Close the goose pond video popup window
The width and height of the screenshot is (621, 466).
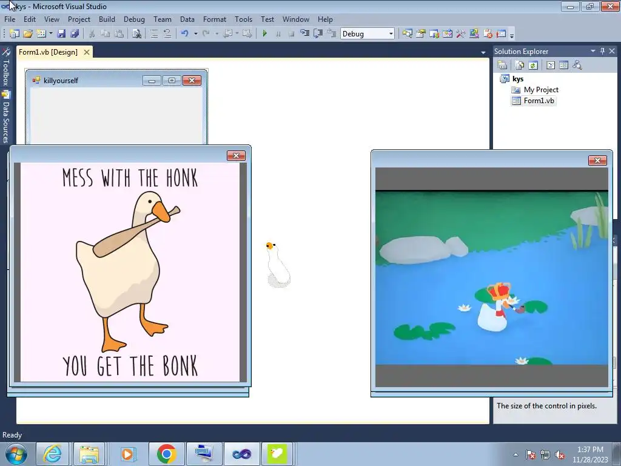pyautogui.click(x=597, y=160)
